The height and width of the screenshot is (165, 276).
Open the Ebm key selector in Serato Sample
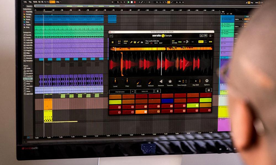(179, 41)
